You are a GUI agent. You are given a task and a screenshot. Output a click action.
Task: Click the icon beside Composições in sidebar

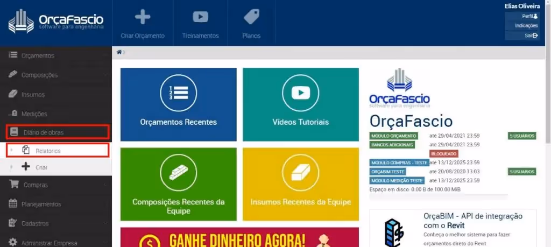[13, 74]
